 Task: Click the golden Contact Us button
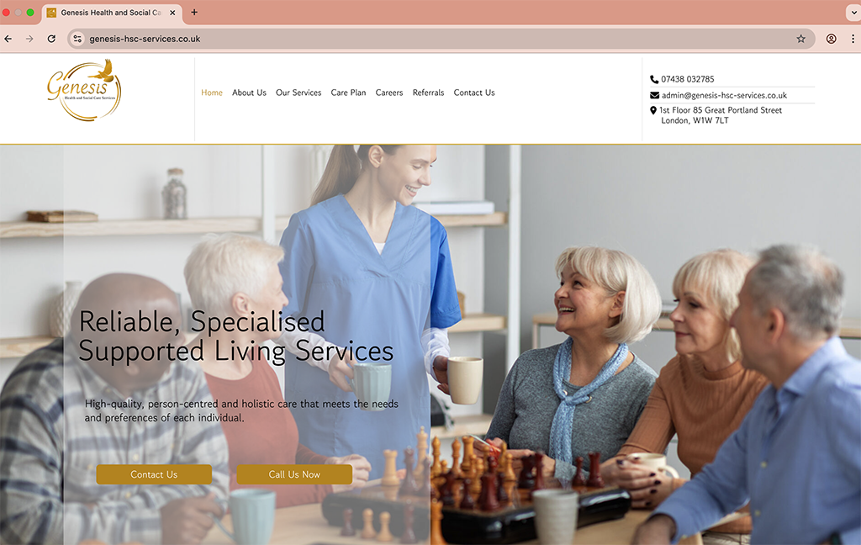click(154, 474)
